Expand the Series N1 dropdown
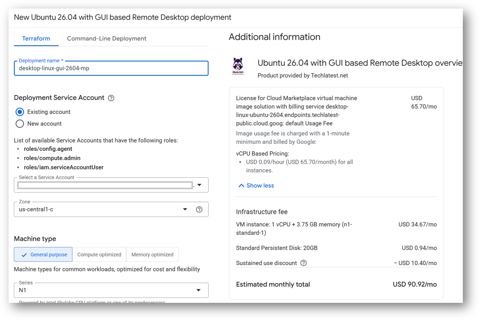 (111, 290)
